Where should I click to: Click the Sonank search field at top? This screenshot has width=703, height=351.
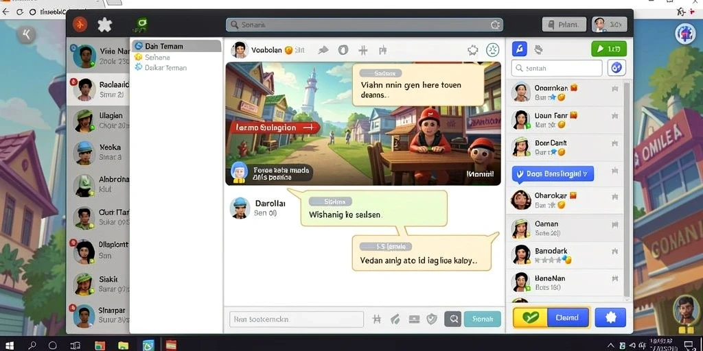click(x=364, y=25)
